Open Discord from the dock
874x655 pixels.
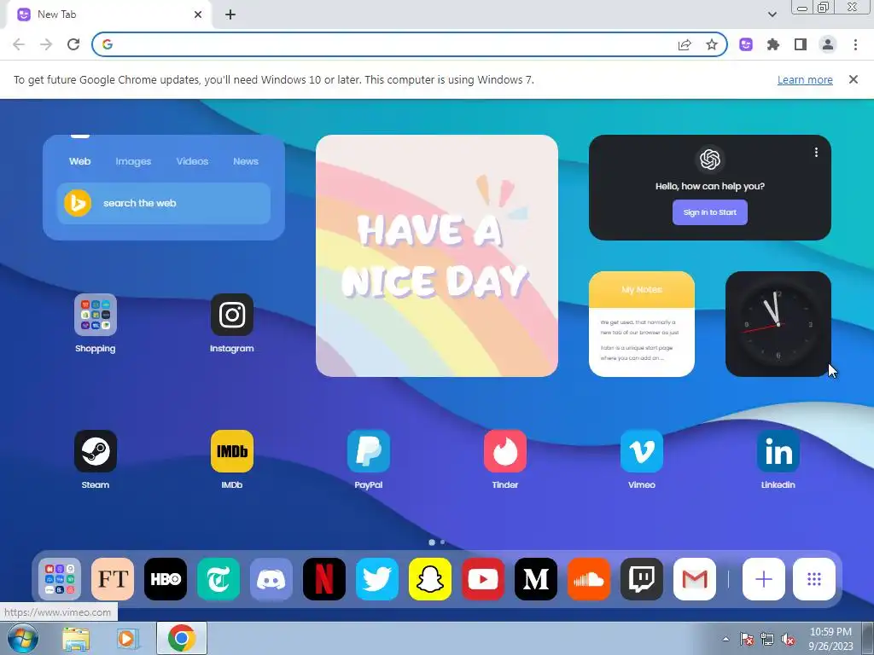(x=271, y=579)
